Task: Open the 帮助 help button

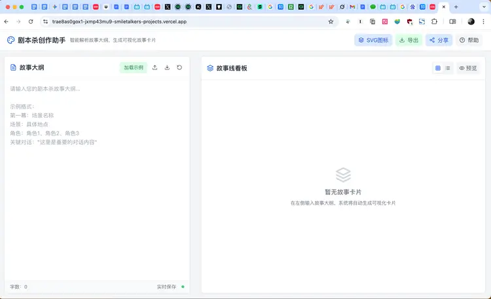Action: [x=469, y=40]
